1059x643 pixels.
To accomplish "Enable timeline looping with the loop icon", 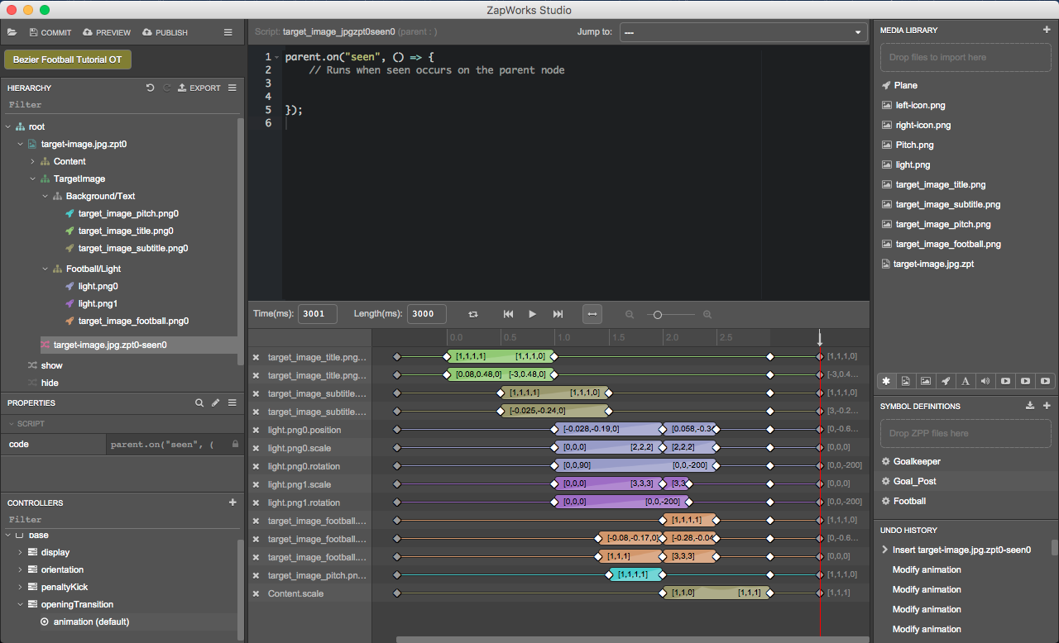I will point(472,314).
